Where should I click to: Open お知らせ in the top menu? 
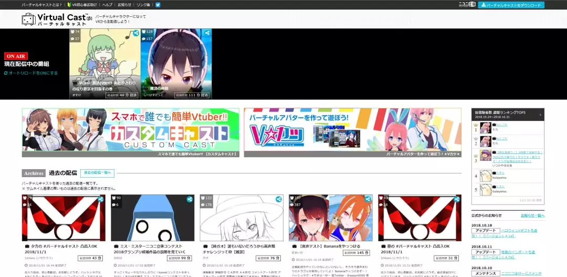tap(124, 5)
